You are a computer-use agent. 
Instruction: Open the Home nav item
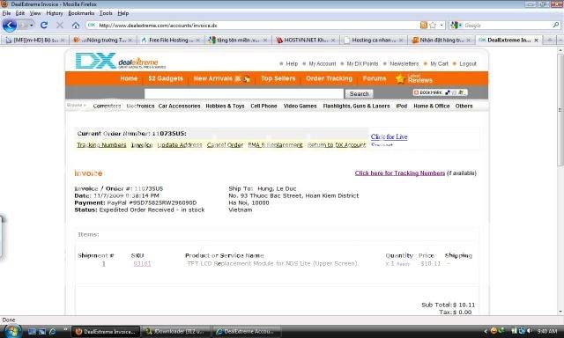coord(129,78)
